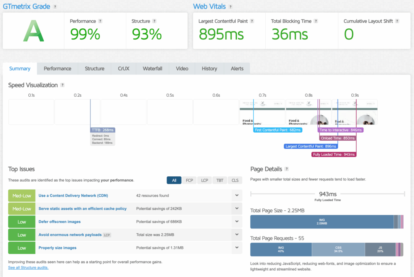Click the IMG segment in Total Page Size bar
The height and width of the screenshot is (277, 414).
click(321, 222)
